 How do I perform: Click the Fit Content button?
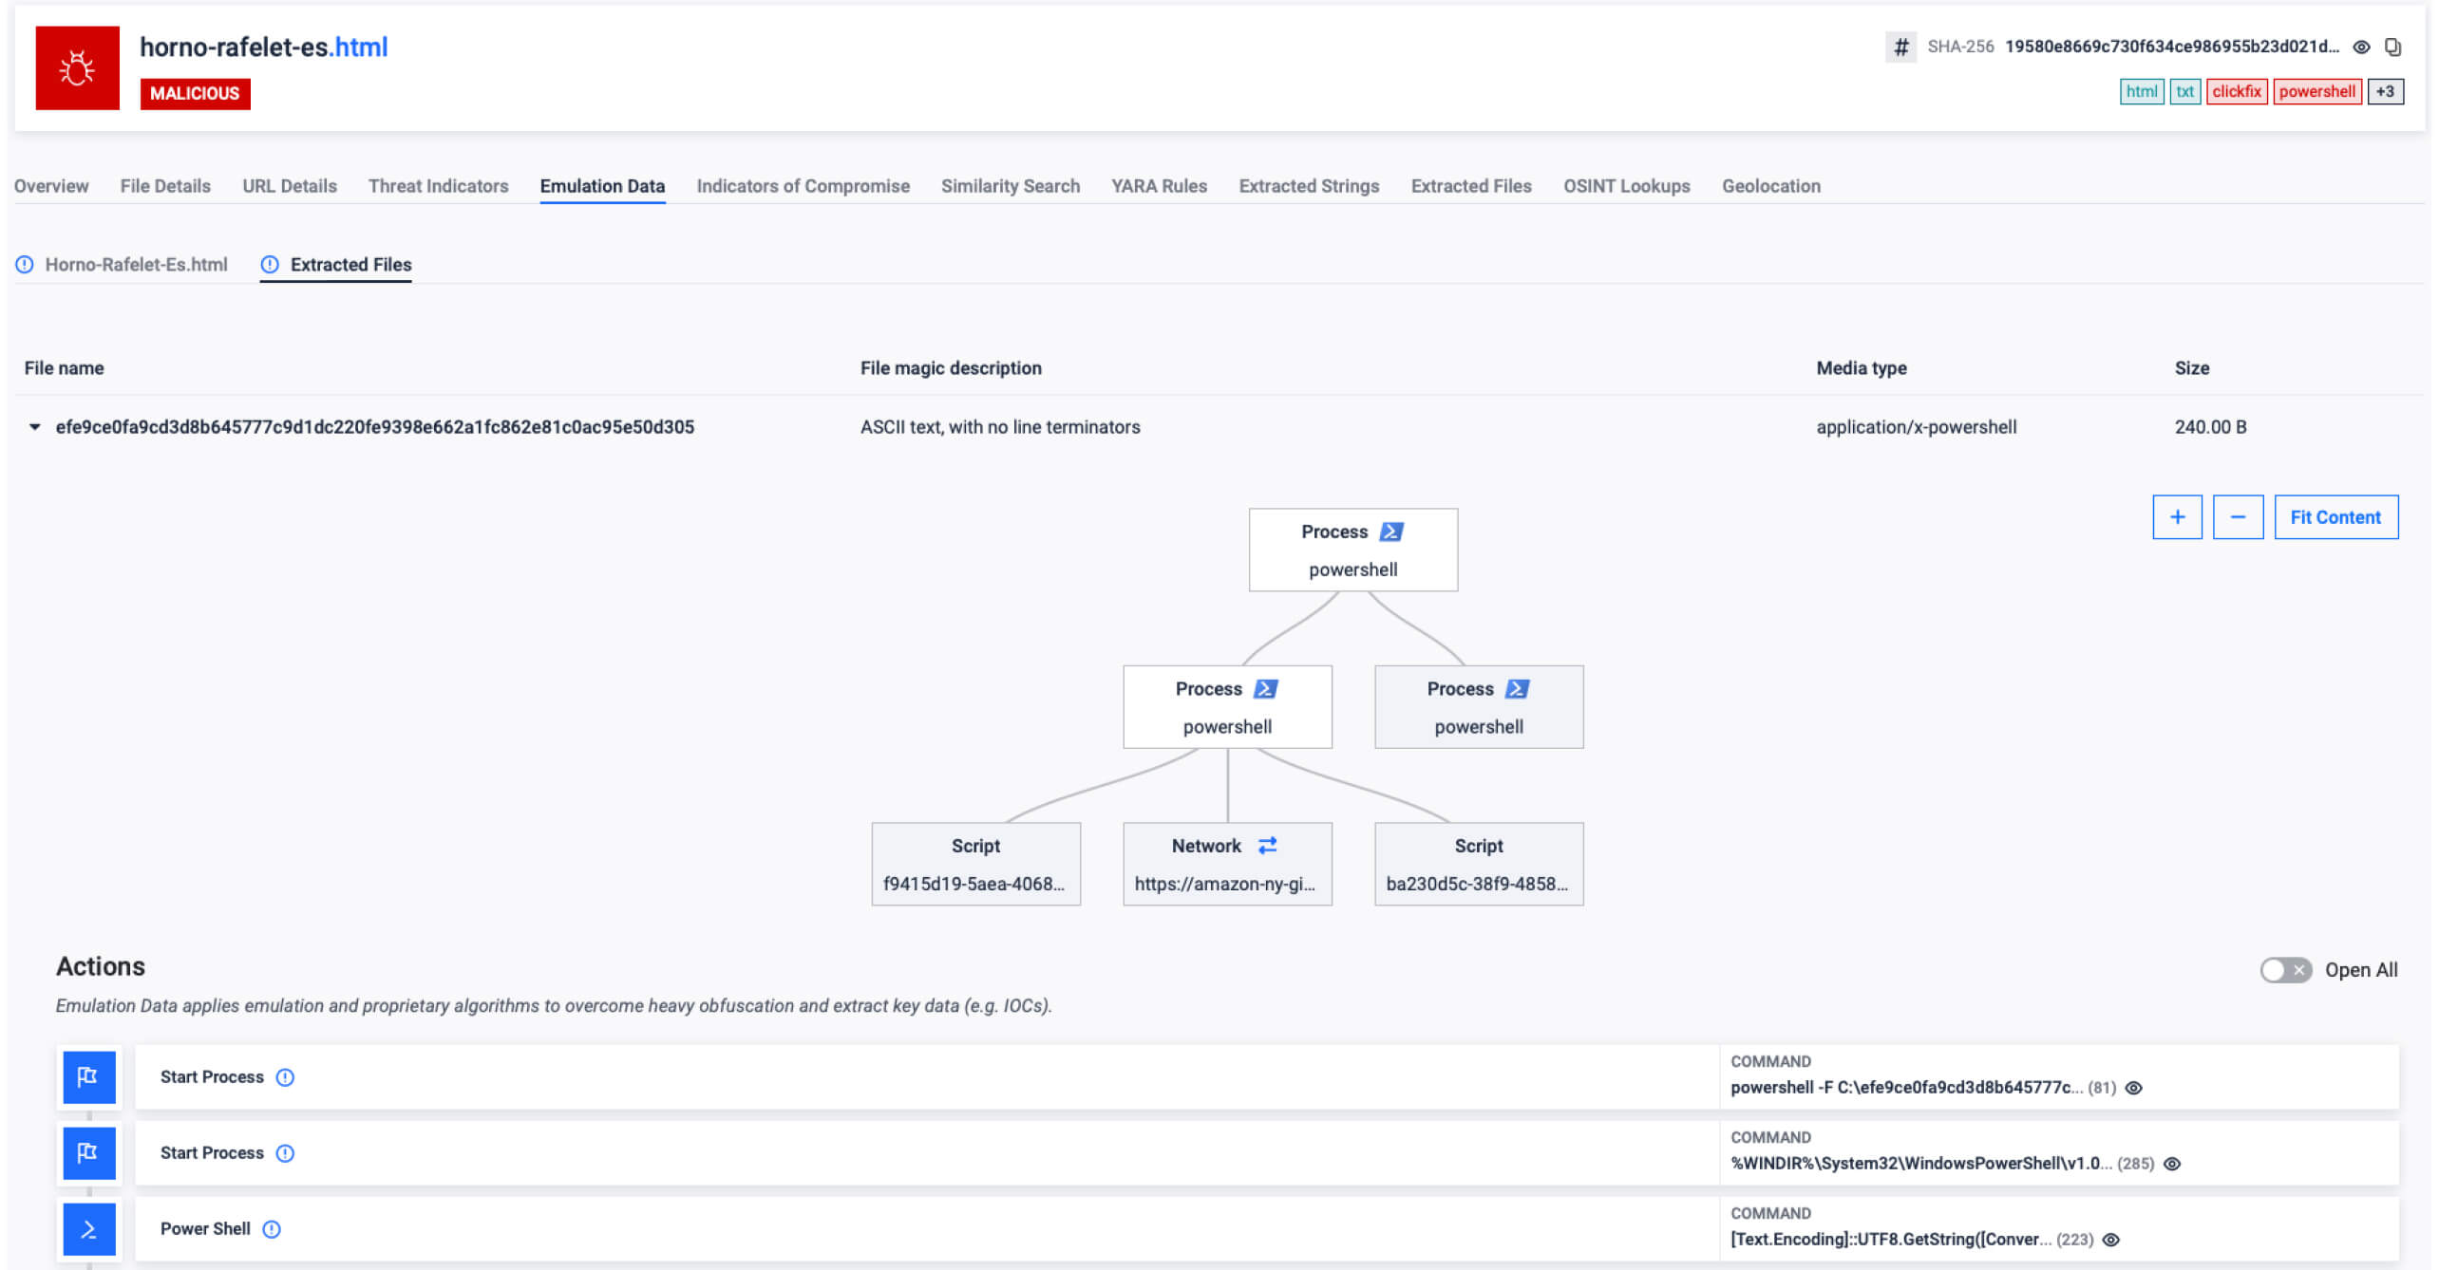[x=2336, y=516]
